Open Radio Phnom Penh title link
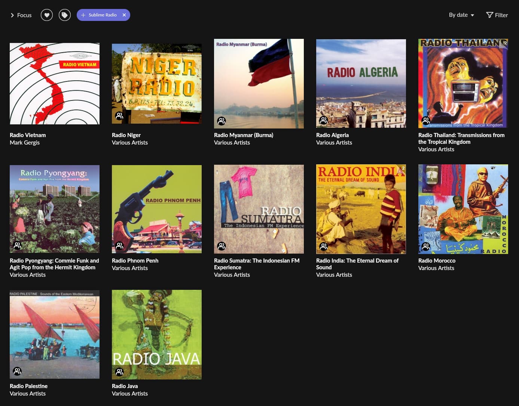This screenshot has width=519, height=406. click(135, 261)
